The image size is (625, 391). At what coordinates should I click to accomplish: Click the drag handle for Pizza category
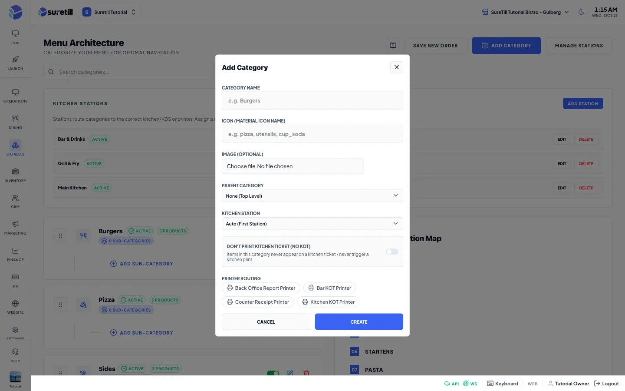coord(60,305)
